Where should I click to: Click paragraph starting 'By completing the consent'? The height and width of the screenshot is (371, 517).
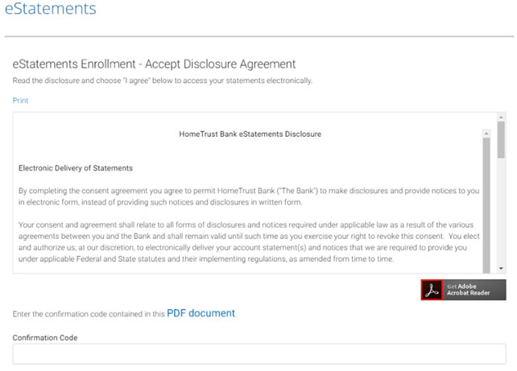point(249,196)
